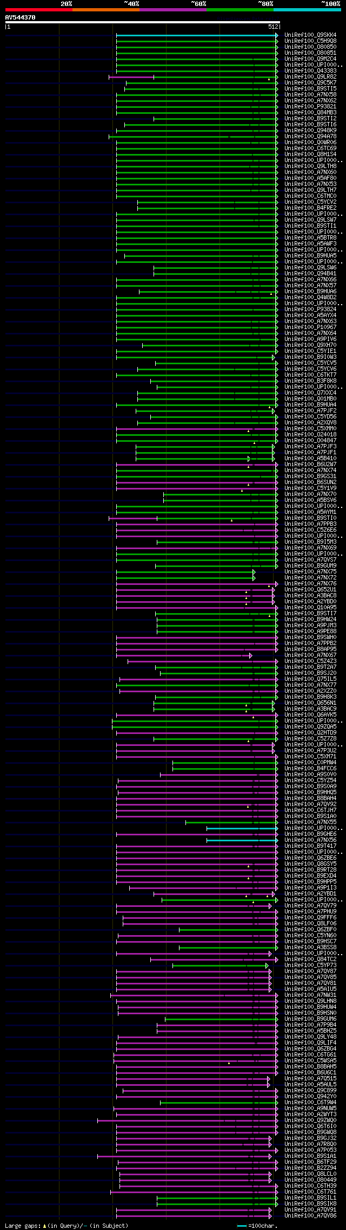Click the red ~20% identity scale segment
Image resolution: width=346 pixels, height=1230 pixels.
tap(38, 10)
